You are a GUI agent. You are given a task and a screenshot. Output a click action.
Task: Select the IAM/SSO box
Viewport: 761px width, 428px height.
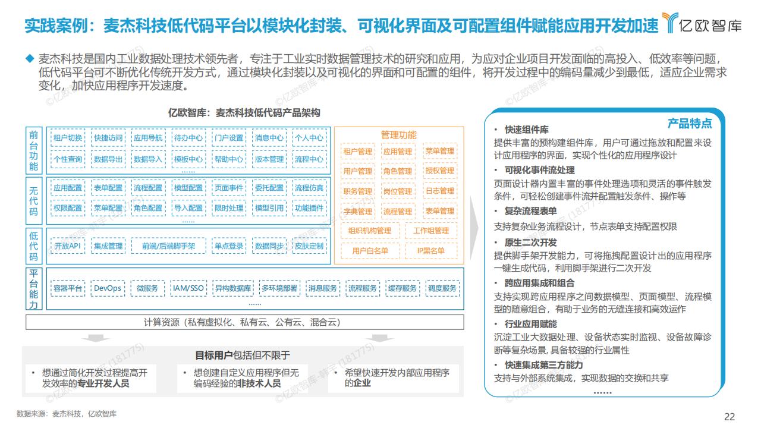coord(188,288)
